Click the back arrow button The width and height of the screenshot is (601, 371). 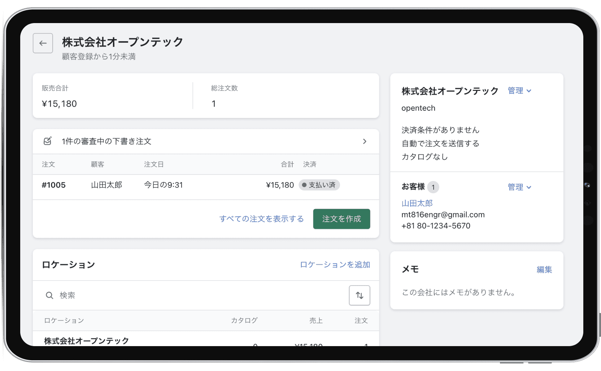(x=43, y=43)
